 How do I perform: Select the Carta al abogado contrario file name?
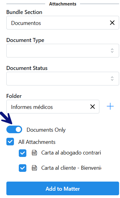[x=71, y=153]
